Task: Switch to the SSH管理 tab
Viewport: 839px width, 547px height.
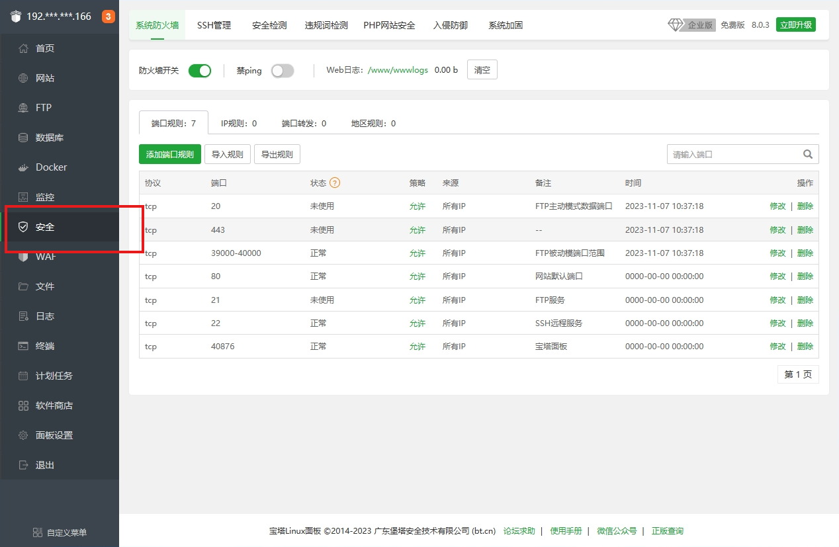Action: 214,25
